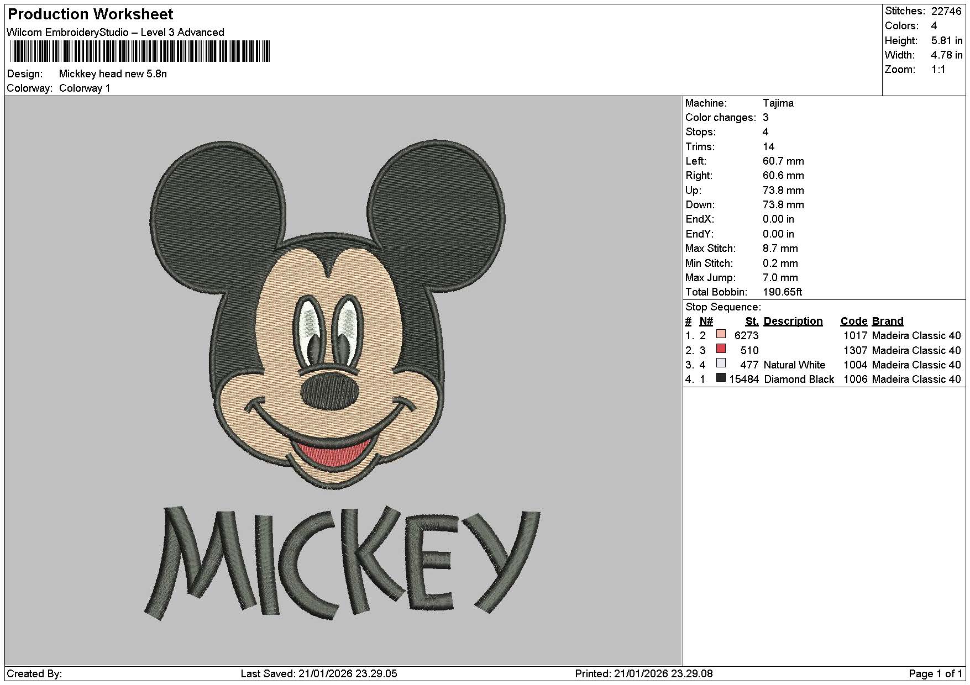Click the Height value '5.81 in'
970x685 pixels.
[947, 40]
